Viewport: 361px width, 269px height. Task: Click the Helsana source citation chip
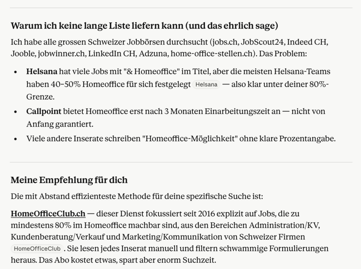206,84
